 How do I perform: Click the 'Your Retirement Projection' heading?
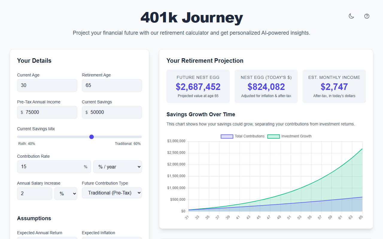(205, 61)
